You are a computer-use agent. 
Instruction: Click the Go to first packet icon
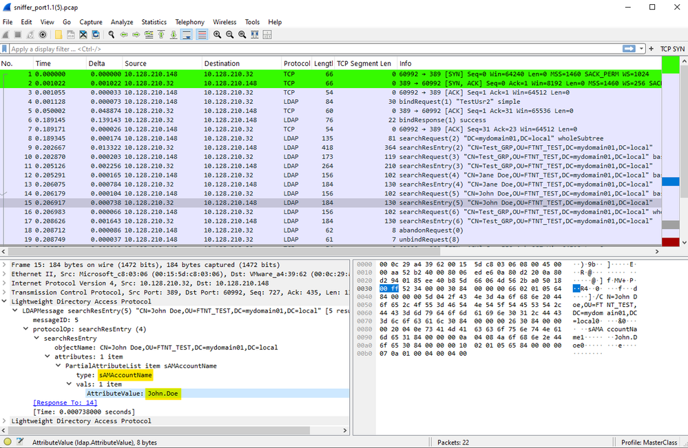pos(162,34)
